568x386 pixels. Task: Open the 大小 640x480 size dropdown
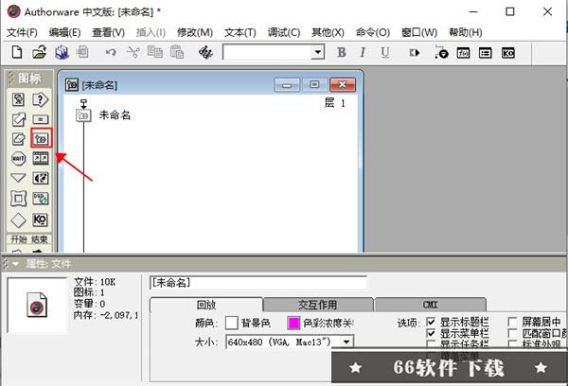click(346, 342)
